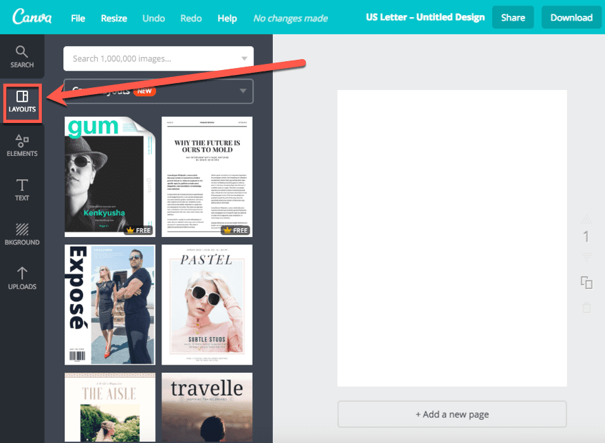605x443 pixels.
Task: Click Add a new page
Action: click(452, 414)
